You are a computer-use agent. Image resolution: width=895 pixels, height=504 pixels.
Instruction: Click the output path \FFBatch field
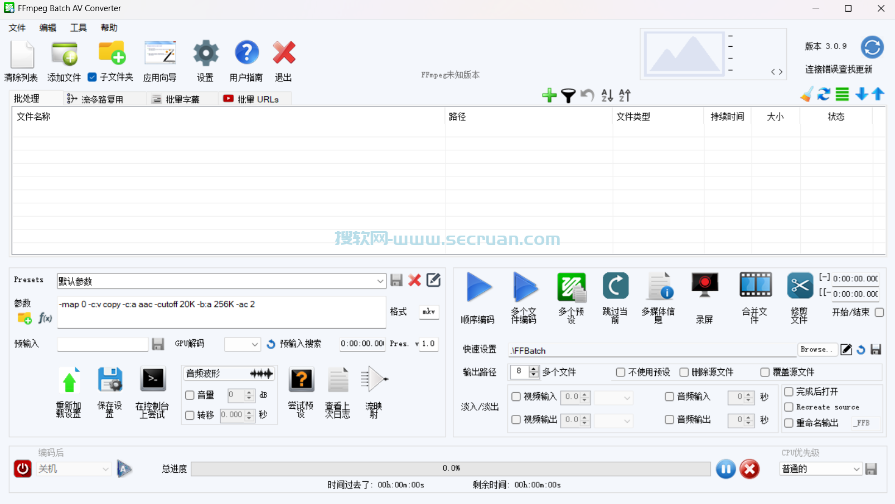[652, 350]
